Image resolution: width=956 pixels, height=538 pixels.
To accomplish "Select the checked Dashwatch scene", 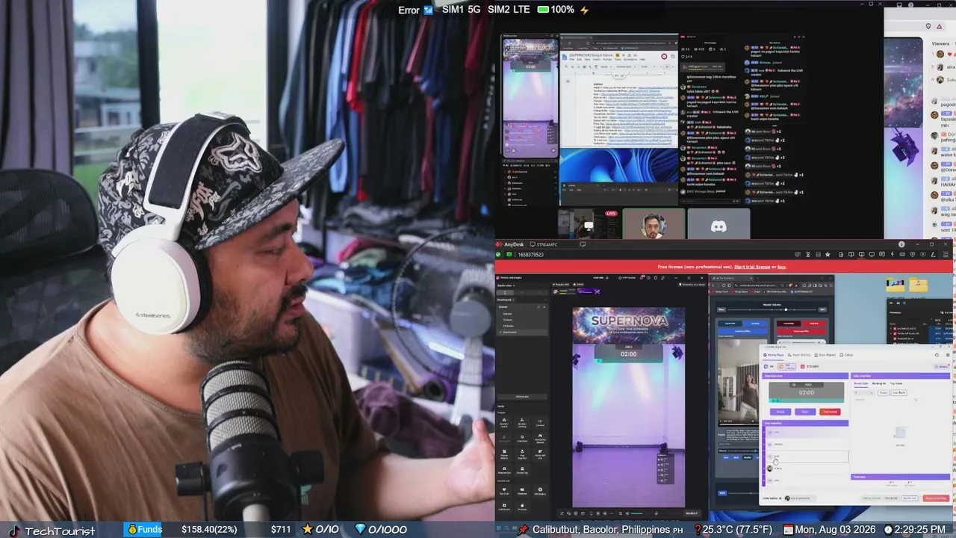I will coord(521,332).
